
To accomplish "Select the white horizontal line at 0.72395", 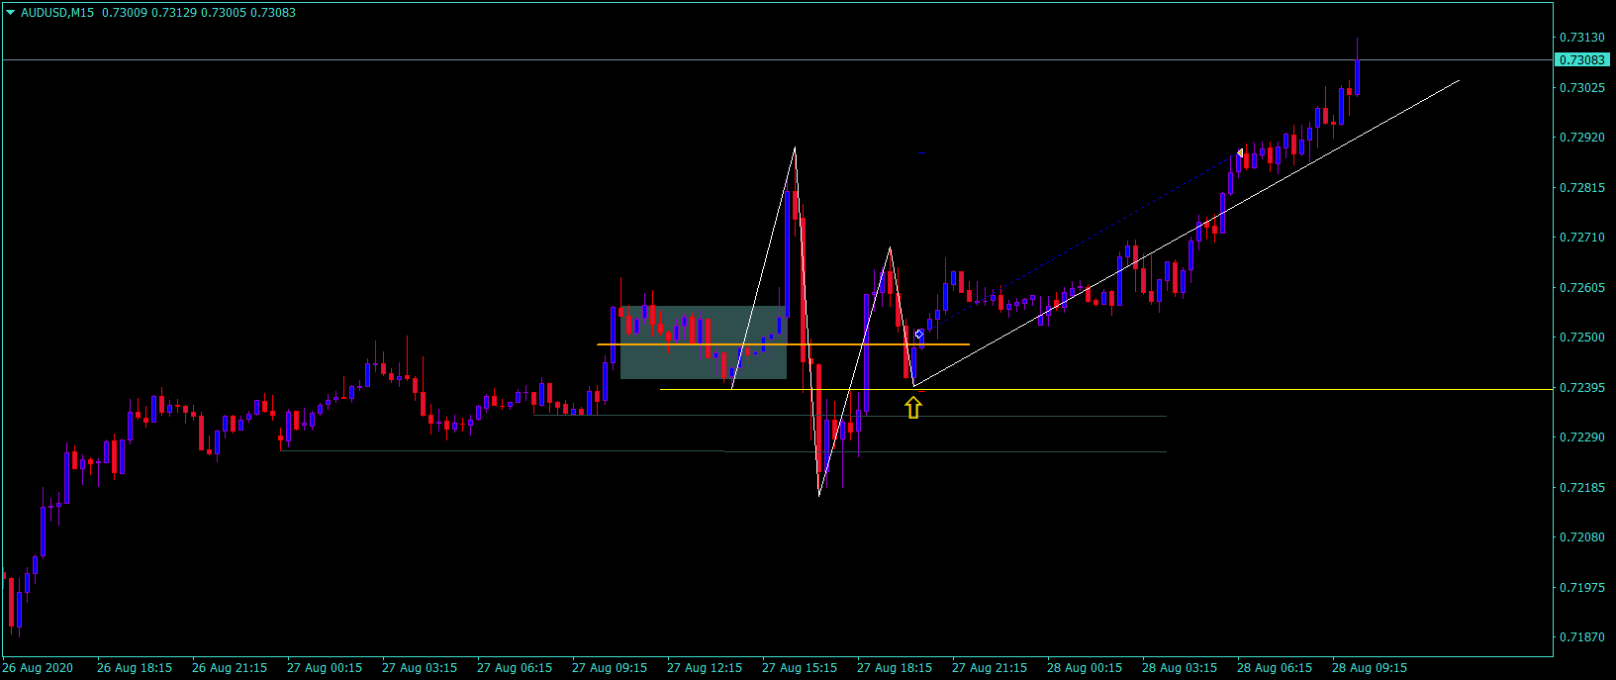I will coord(1106,389).
